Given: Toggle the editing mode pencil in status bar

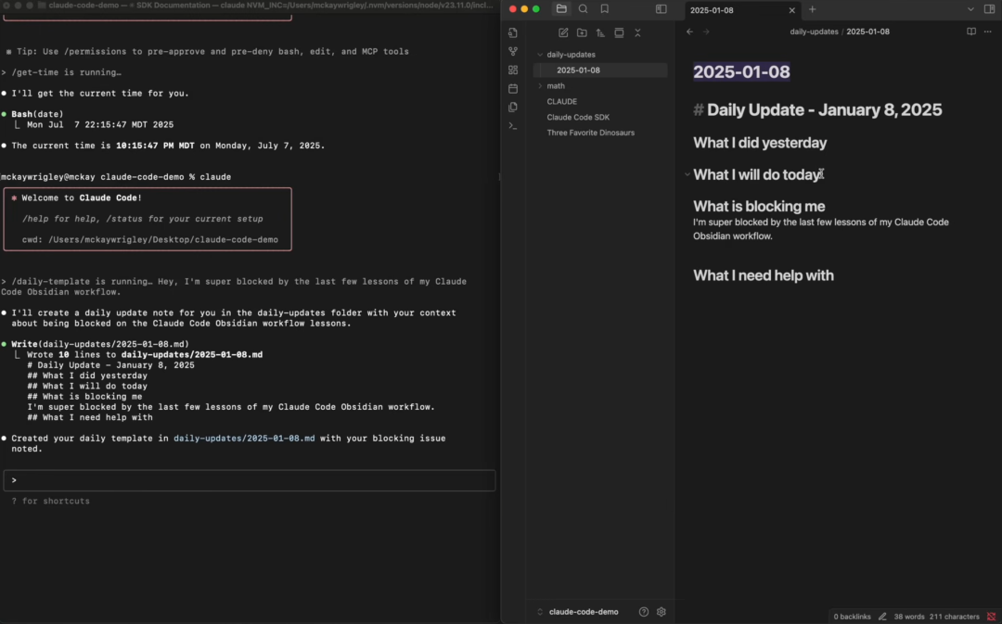Looking at the screenshot, I should 882,617.
